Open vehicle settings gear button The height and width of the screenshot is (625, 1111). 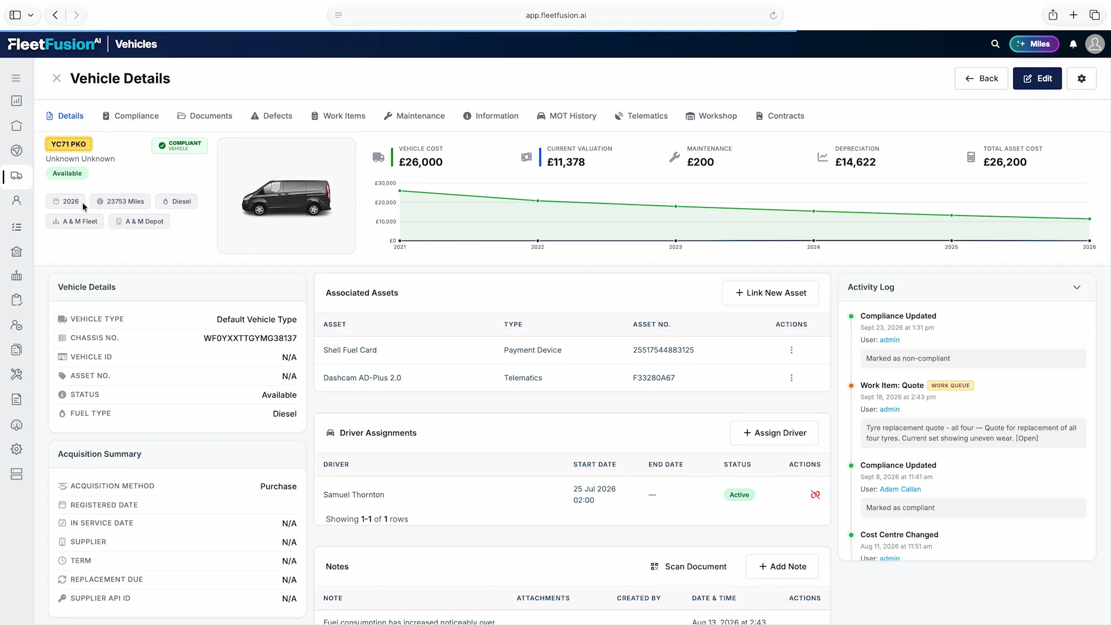click(x=1081, y=79)
